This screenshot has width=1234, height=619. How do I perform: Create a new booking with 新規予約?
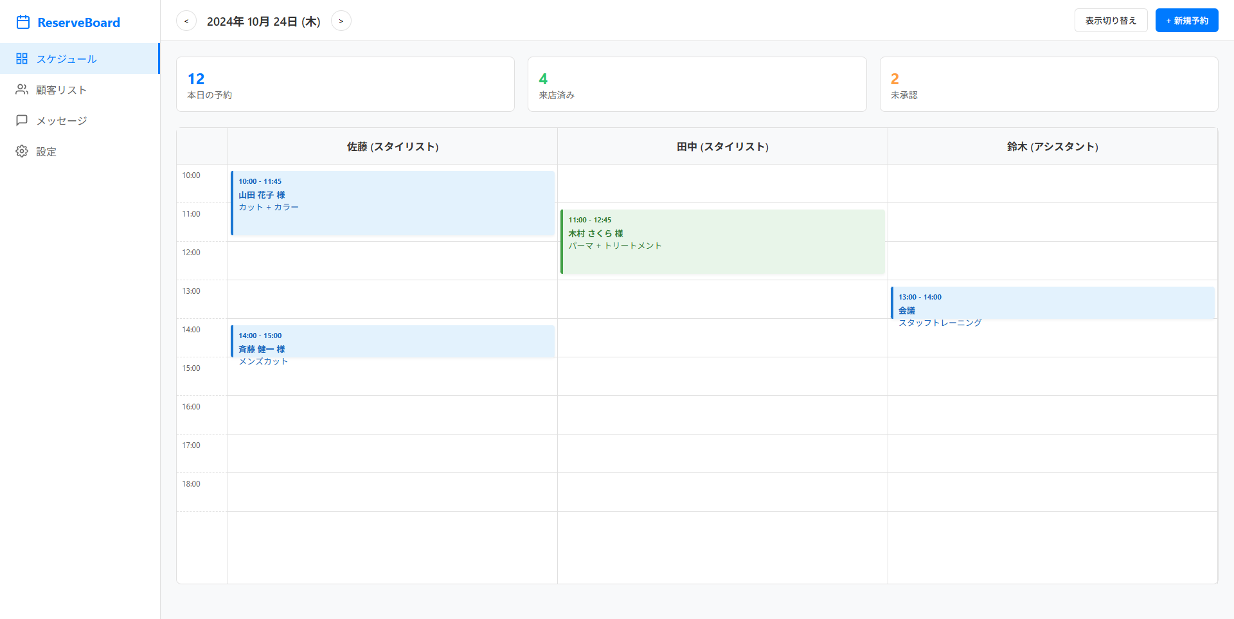point(1186,21)
